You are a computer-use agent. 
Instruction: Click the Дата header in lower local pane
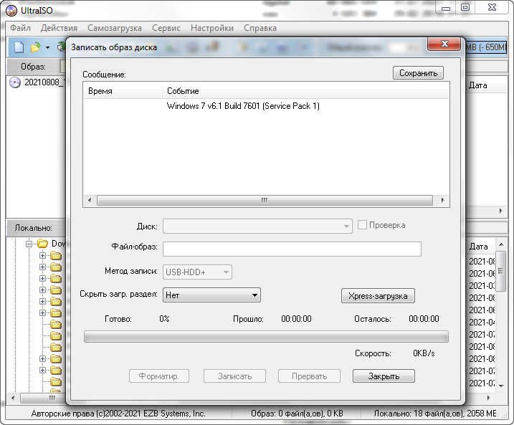478,247
